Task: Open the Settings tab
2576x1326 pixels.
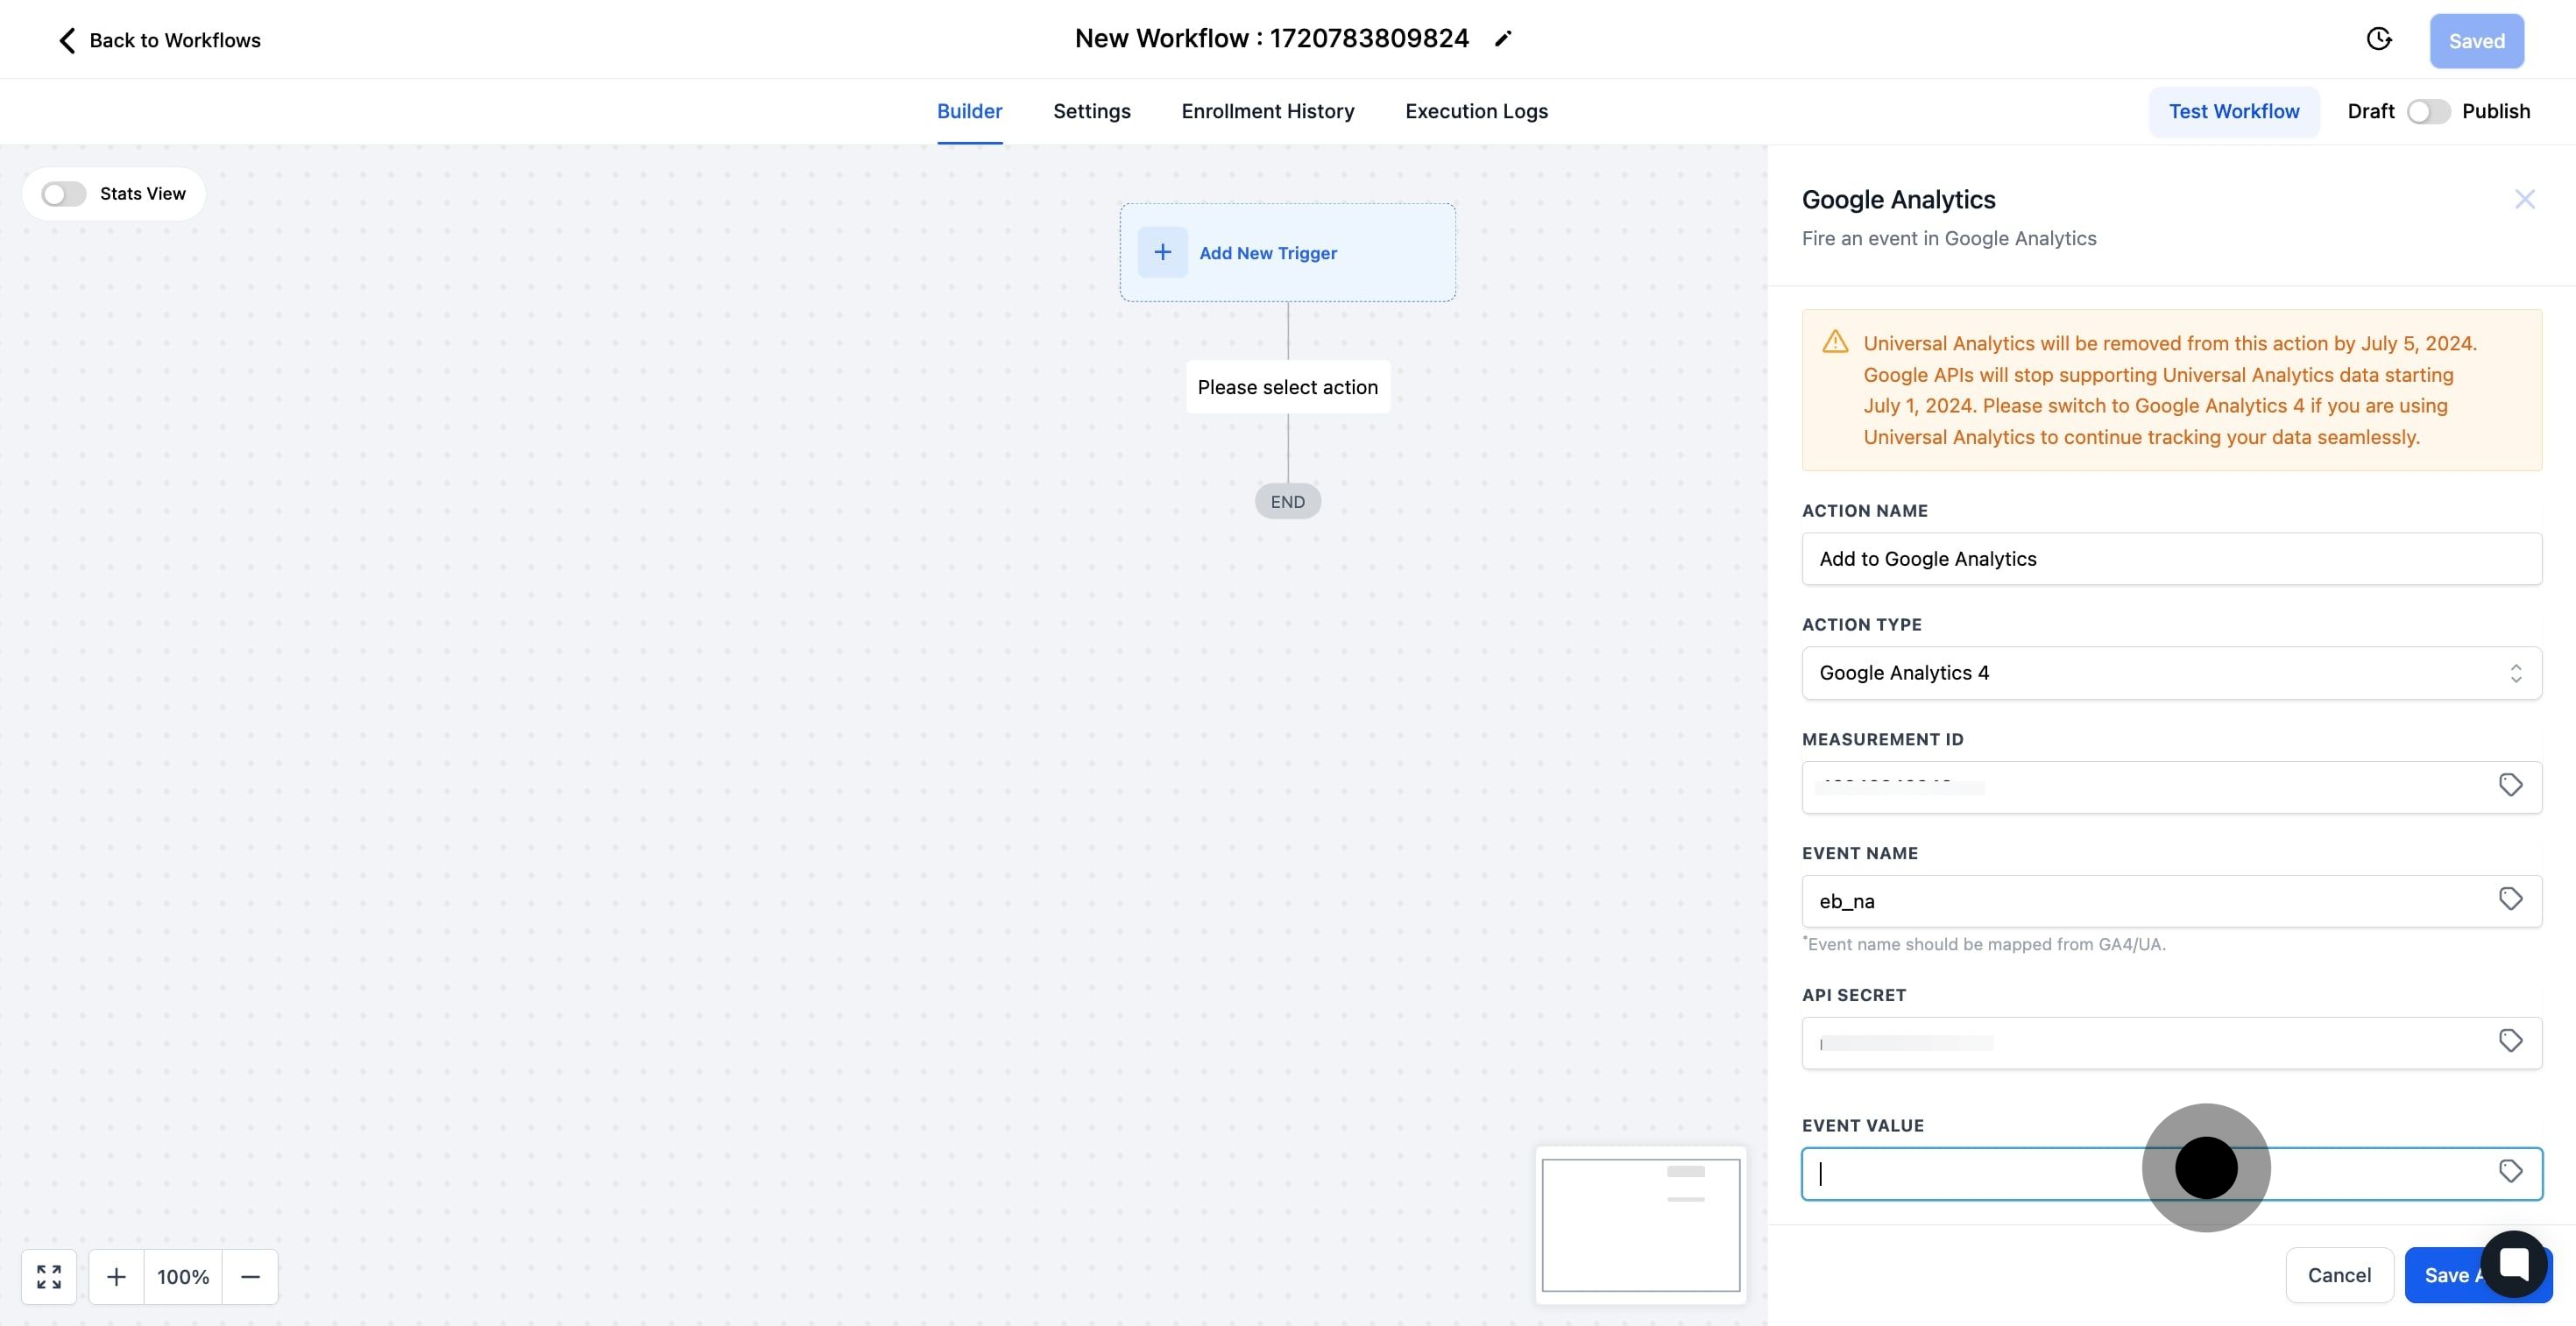Action: click(x=1091, y=111)
